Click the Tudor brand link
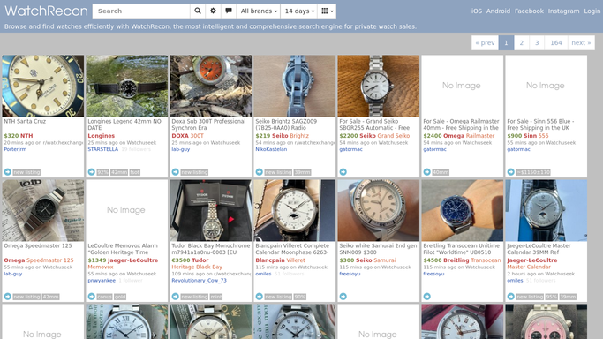The image size is (603, 339). tap(200, 260)
